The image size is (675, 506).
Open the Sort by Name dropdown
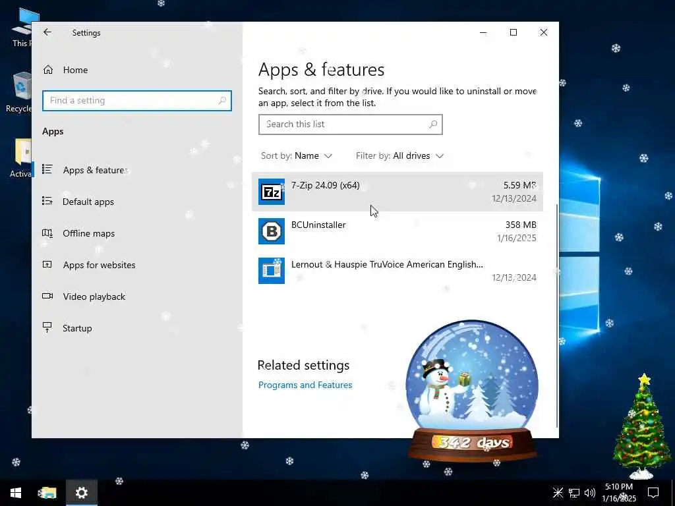pos(297,155)
